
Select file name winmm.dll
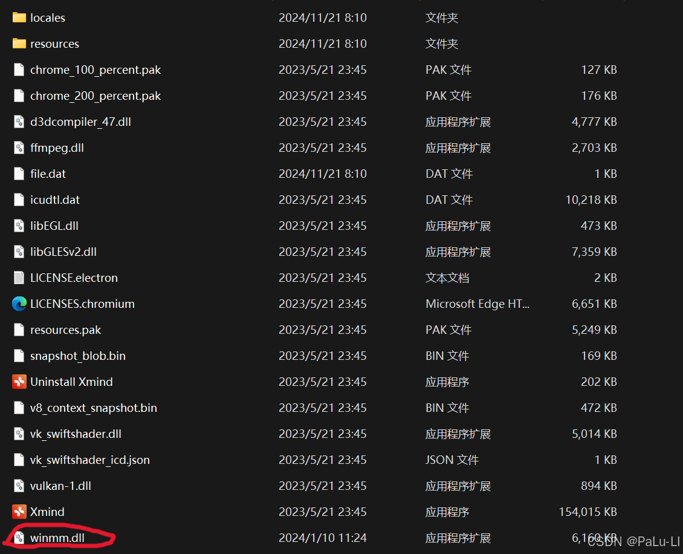point(57,538)
